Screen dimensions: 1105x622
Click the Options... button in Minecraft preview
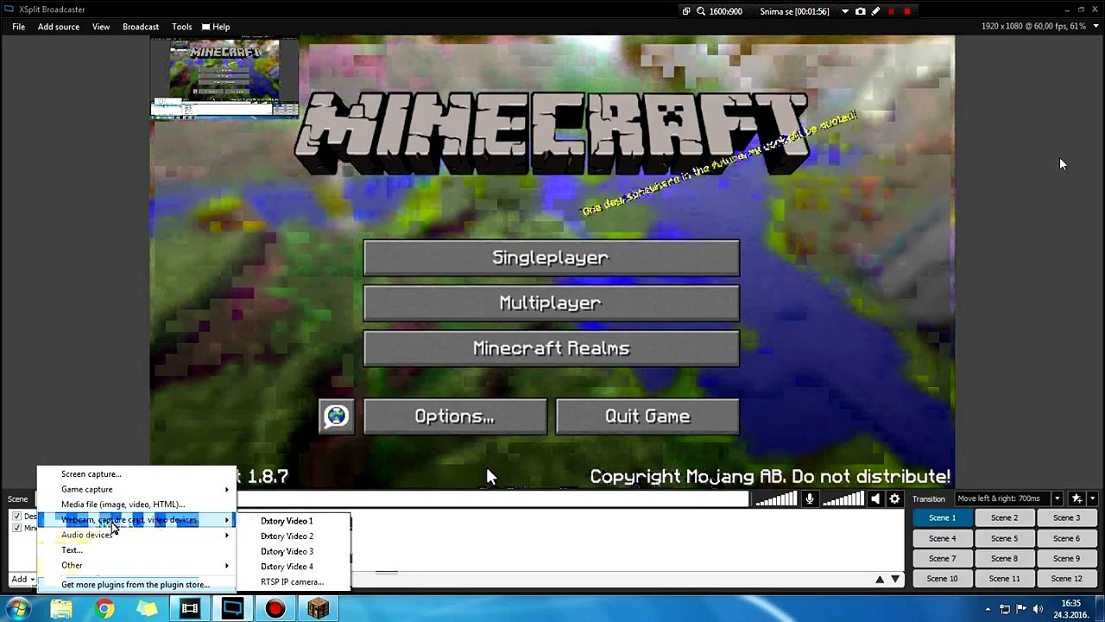(x=455, y=416)
